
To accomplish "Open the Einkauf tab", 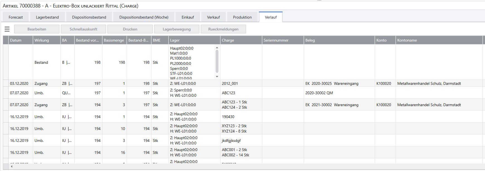I will pos(188,17).
